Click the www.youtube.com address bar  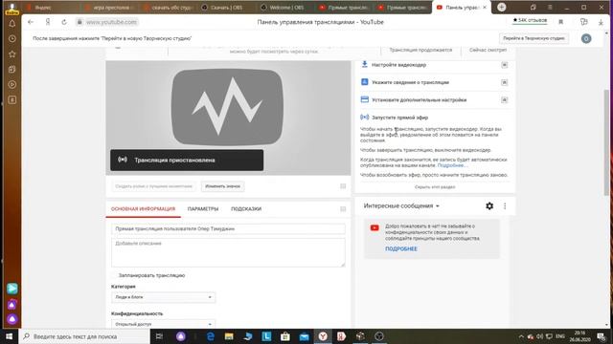point(111,22)
